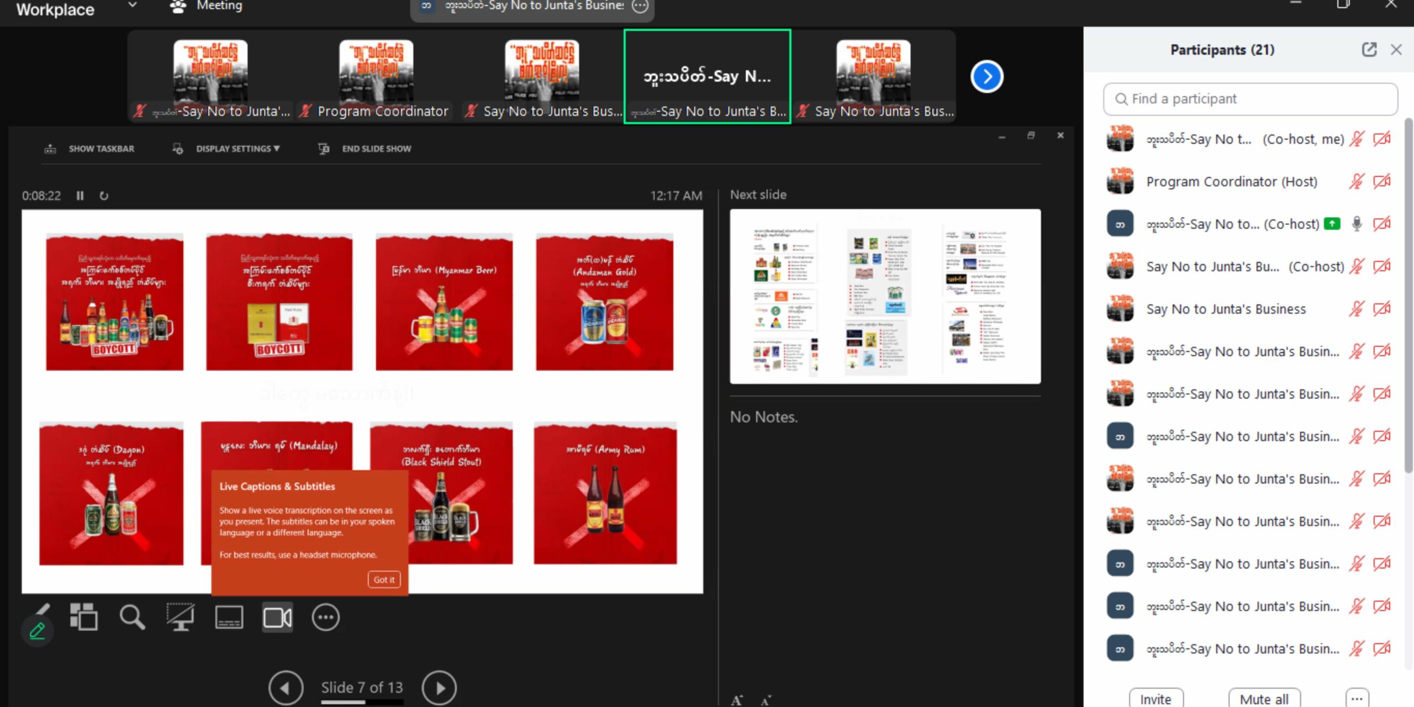Click the green screen sharing indicator icon

coord(1332,224)
